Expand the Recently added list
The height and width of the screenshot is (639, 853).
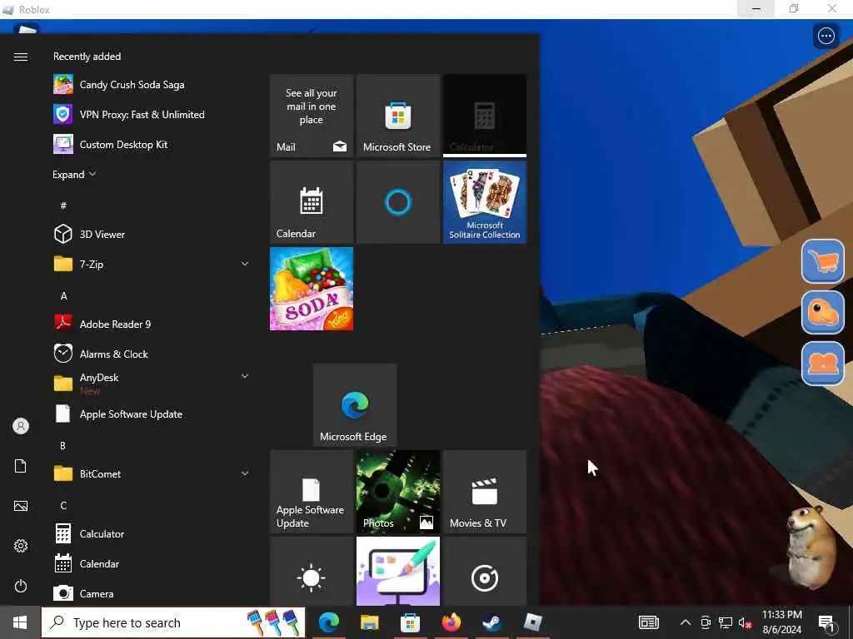coord(74,175)
